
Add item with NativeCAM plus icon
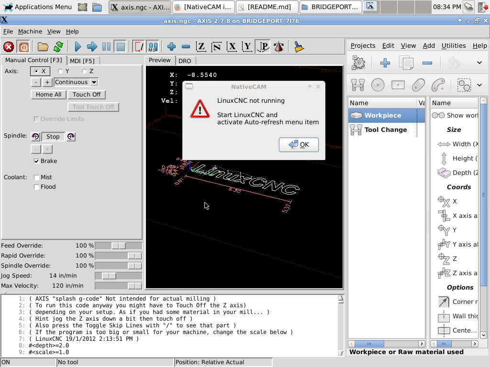(x=385, y=63)
